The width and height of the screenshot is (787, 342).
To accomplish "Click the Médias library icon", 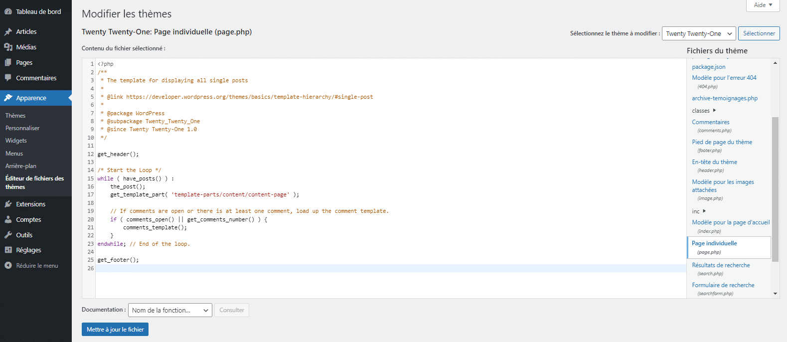I will pyautogui.click(x=8, y=47).
